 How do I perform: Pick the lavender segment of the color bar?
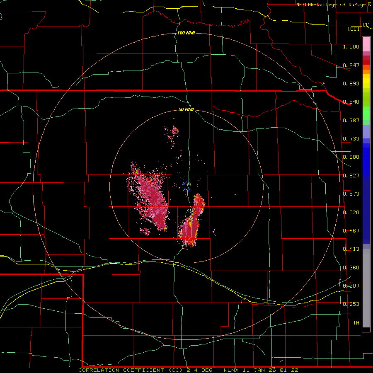coord(366,131)
